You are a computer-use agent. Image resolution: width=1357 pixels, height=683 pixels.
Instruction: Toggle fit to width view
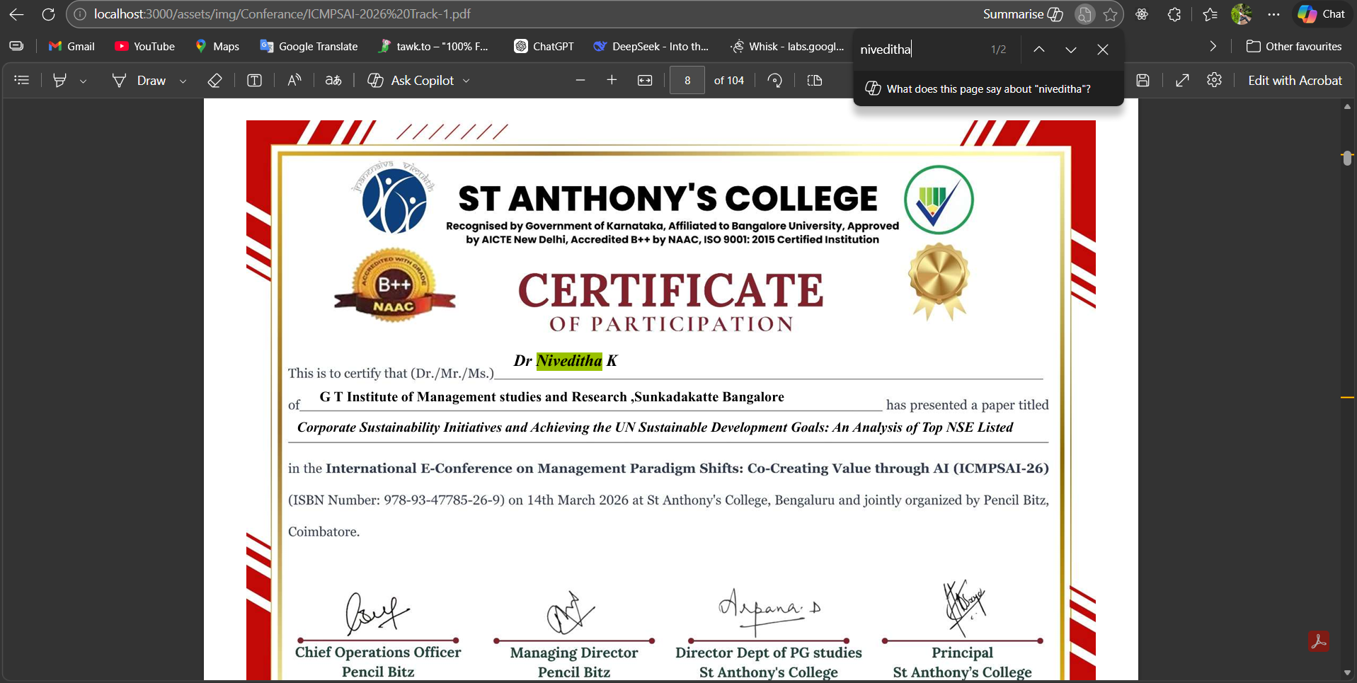tap(645, 81)
